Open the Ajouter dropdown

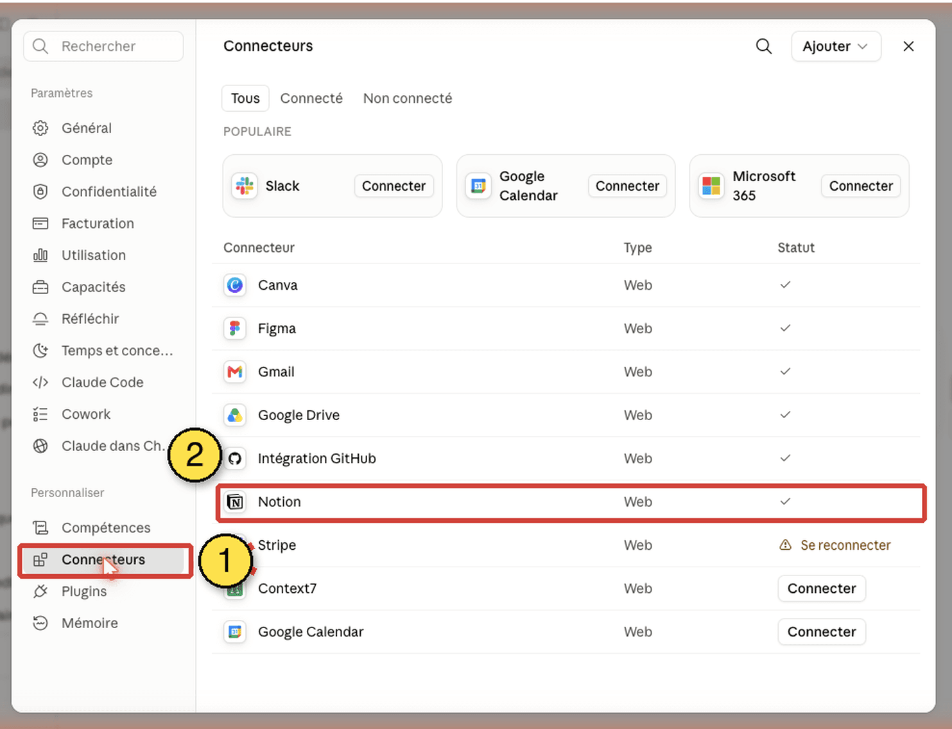pyautogui.click(x=836, y=46)
